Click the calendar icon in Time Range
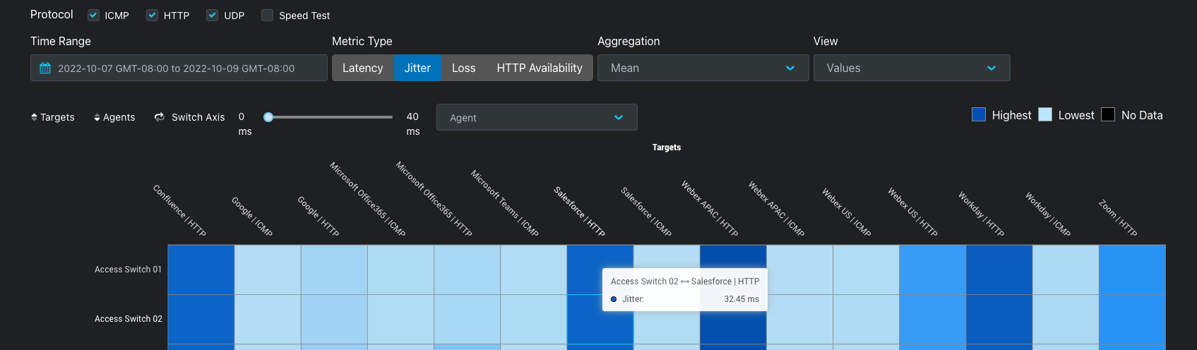The image size is (1197, 350). coord(45,68)
